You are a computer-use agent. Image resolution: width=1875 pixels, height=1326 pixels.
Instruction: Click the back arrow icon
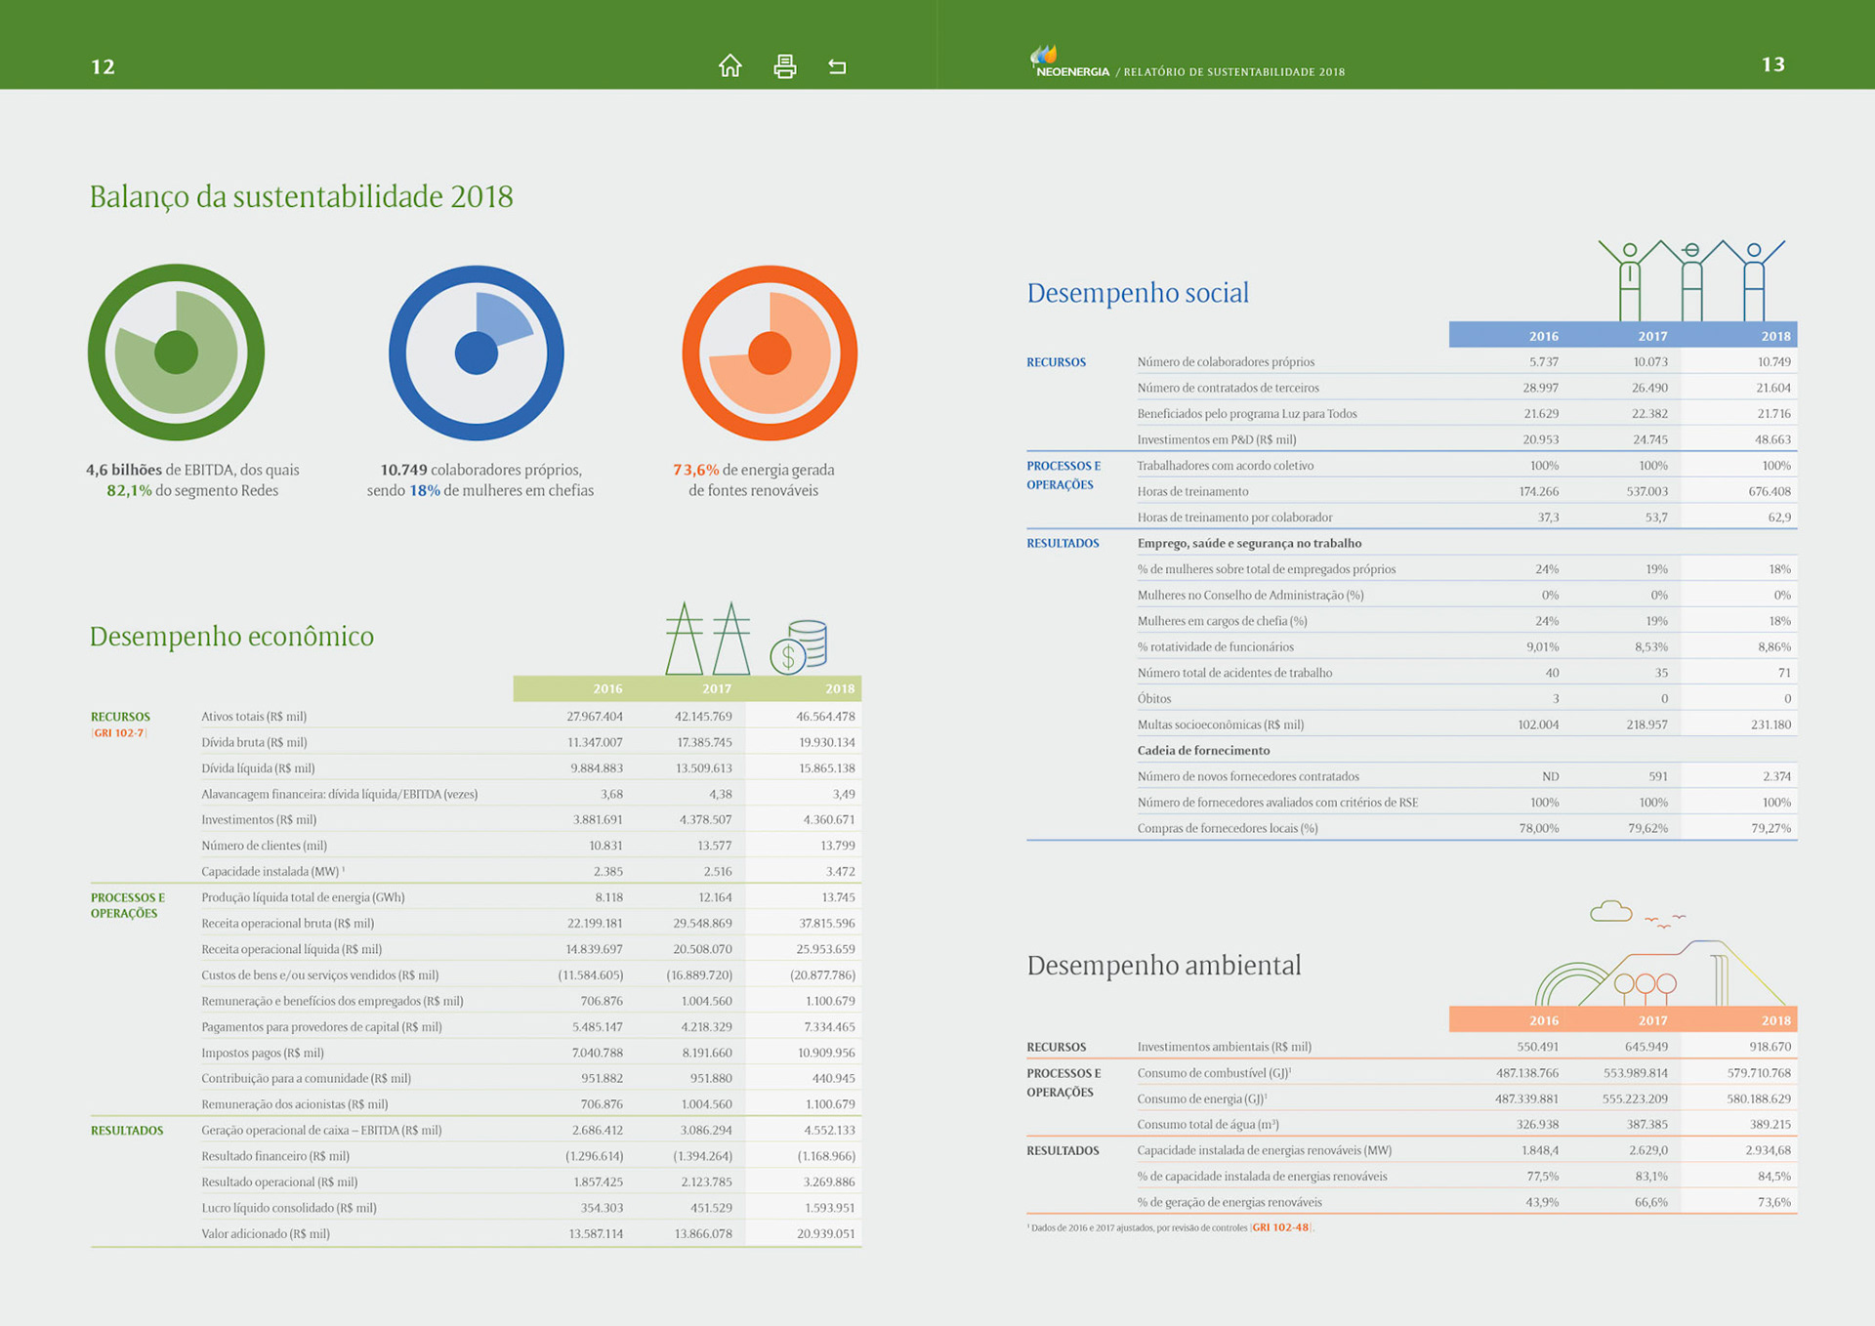tap(837, 66)
